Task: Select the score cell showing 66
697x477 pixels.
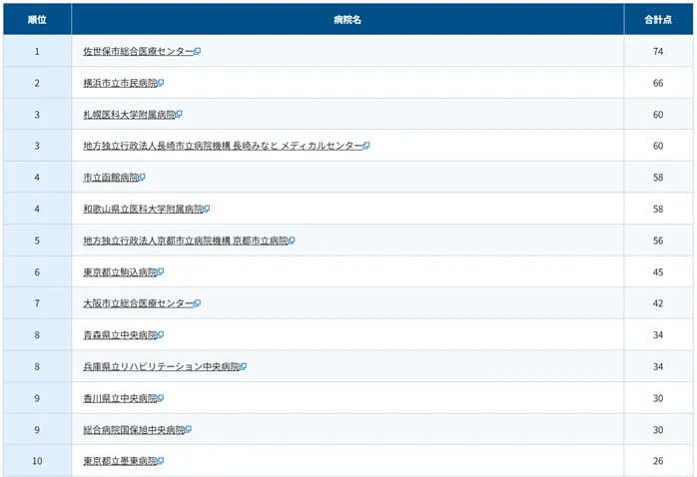Action: point(658,83)
